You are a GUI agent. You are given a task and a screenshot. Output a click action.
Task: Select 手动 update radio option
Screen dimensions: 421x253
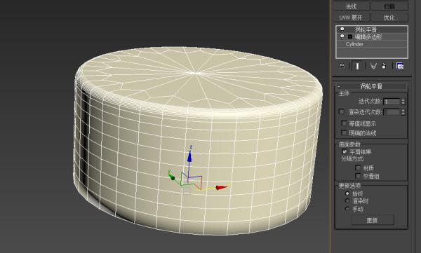[347, 208]
